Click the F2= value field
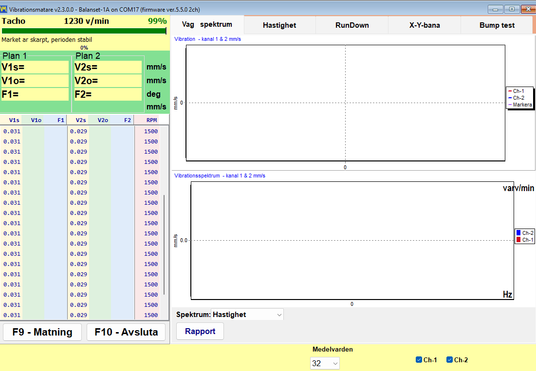536x371 pixels. coord(108,94)
